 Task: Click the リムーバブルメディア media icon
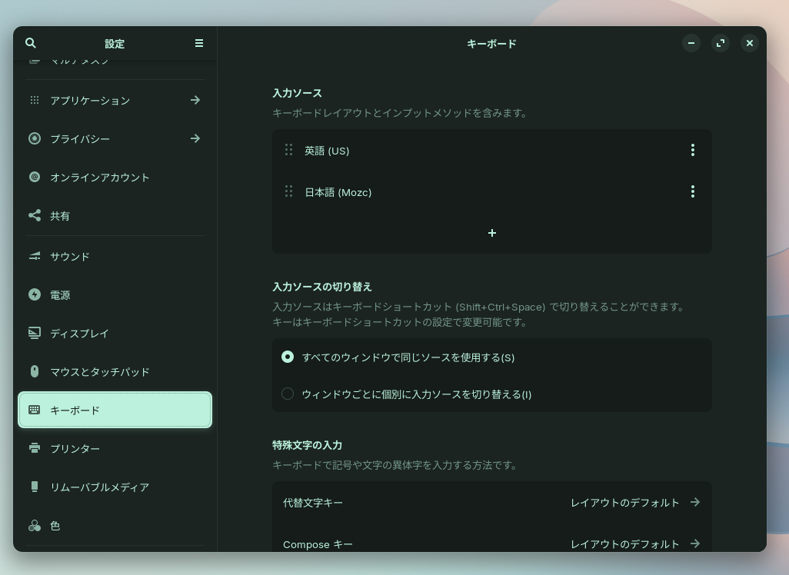coord(34,487)
